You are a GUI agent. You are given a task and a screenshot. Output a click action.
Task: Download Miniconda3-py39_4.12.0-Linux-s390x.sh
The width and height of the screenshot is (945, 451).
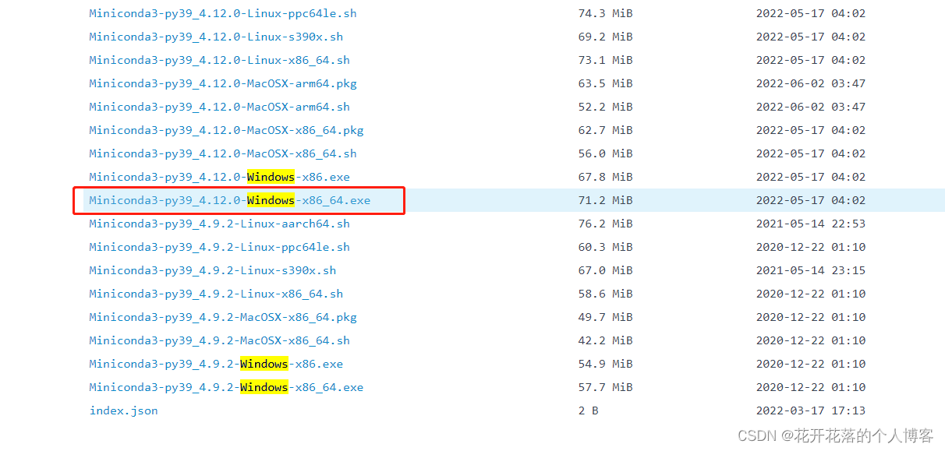pyautogui.click(x=216, y=37)
